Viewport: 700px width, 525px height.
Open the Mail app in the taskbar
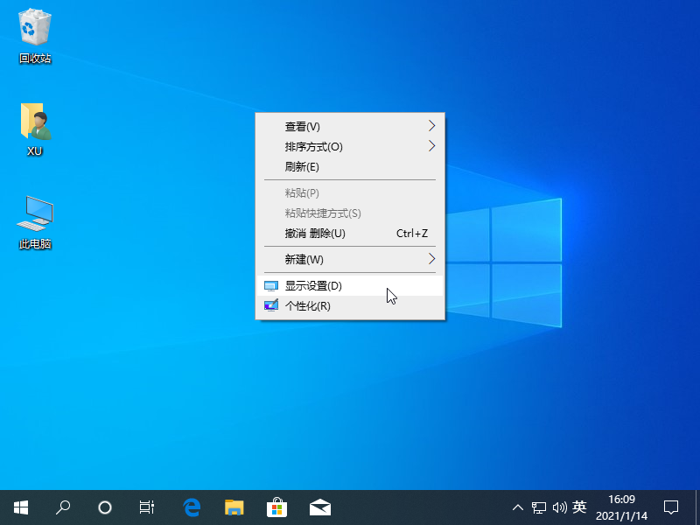pyautogui.click(x=319, y=507)
